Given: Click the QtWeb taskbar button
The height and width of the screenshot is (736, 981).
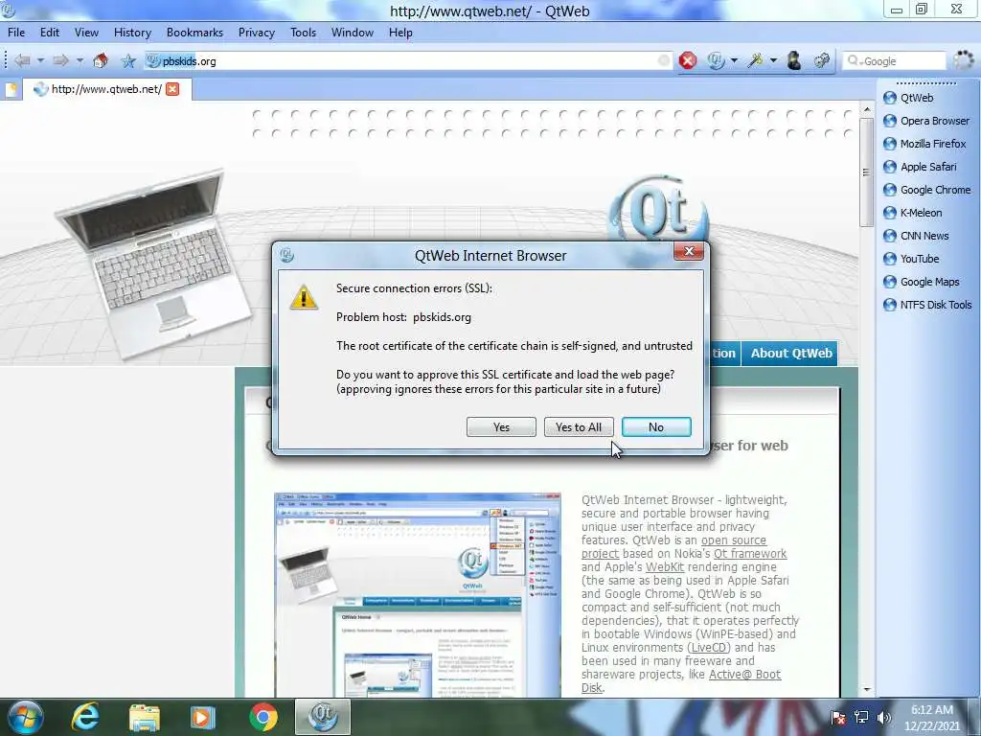Looking at the screenshot, I should coord(323,717).
